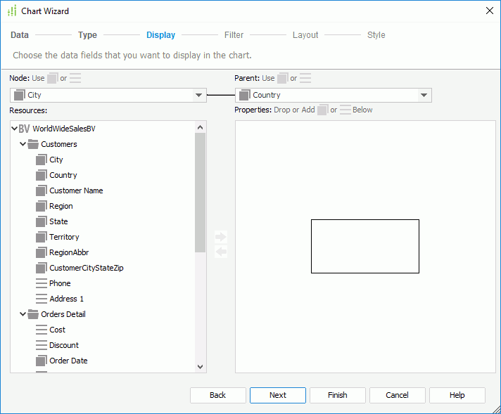The width and height of the screenshot is (501, 414).
Task: Click the Customers folder icon
Action: 33,144
